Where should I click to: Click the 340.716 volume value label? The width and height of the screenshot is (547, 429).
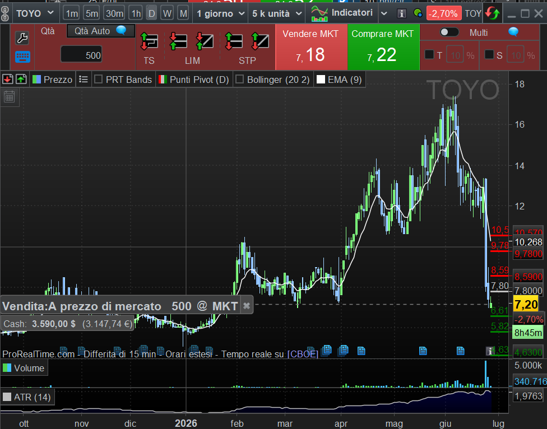530,381
